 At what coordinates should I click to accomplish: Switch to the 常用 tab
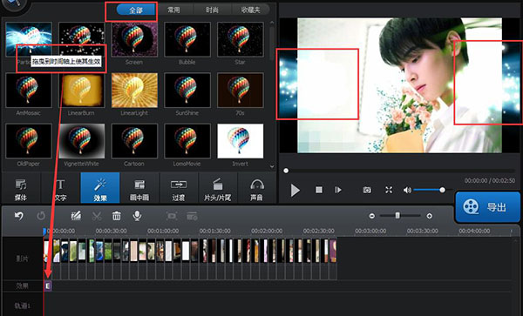(x=173, y=10)
